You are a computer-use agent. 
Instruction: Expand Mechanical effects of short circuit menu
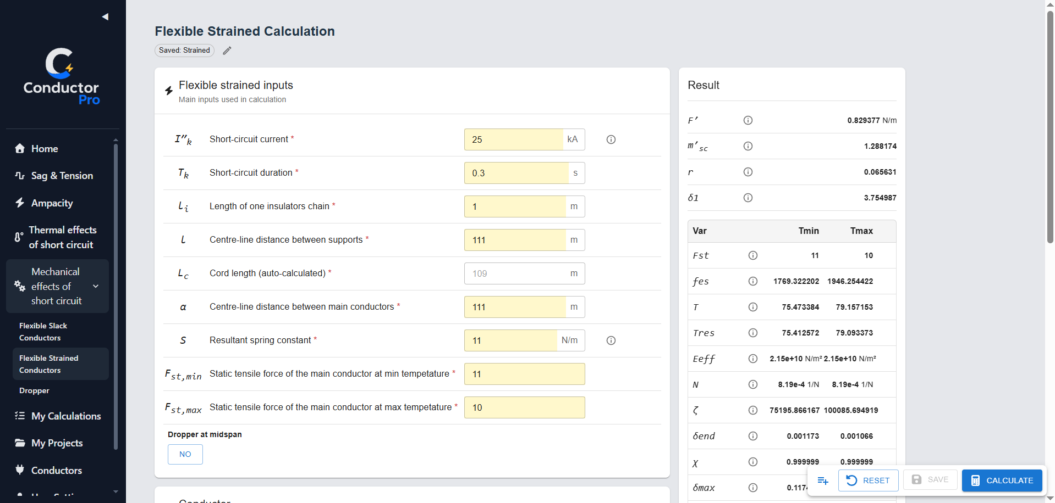[x=57, y=286]
